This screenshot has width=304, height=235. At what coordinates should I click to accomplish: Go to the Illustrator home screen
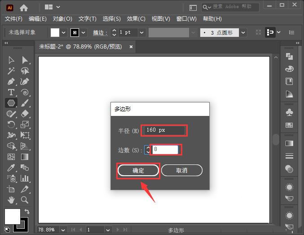coord(24,8)
